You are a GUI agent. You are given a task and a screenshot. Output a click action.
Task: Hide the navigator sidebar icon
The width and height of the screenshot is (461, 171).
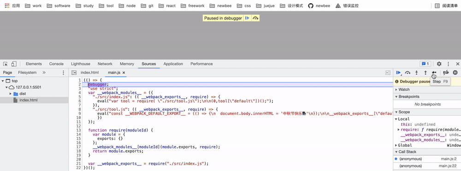tap(74, 72)
